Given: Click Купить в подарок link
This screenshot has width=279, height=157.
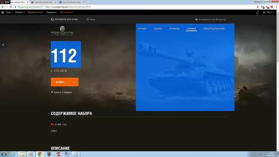Looking at the screenshot, I should tap(61, 92).
